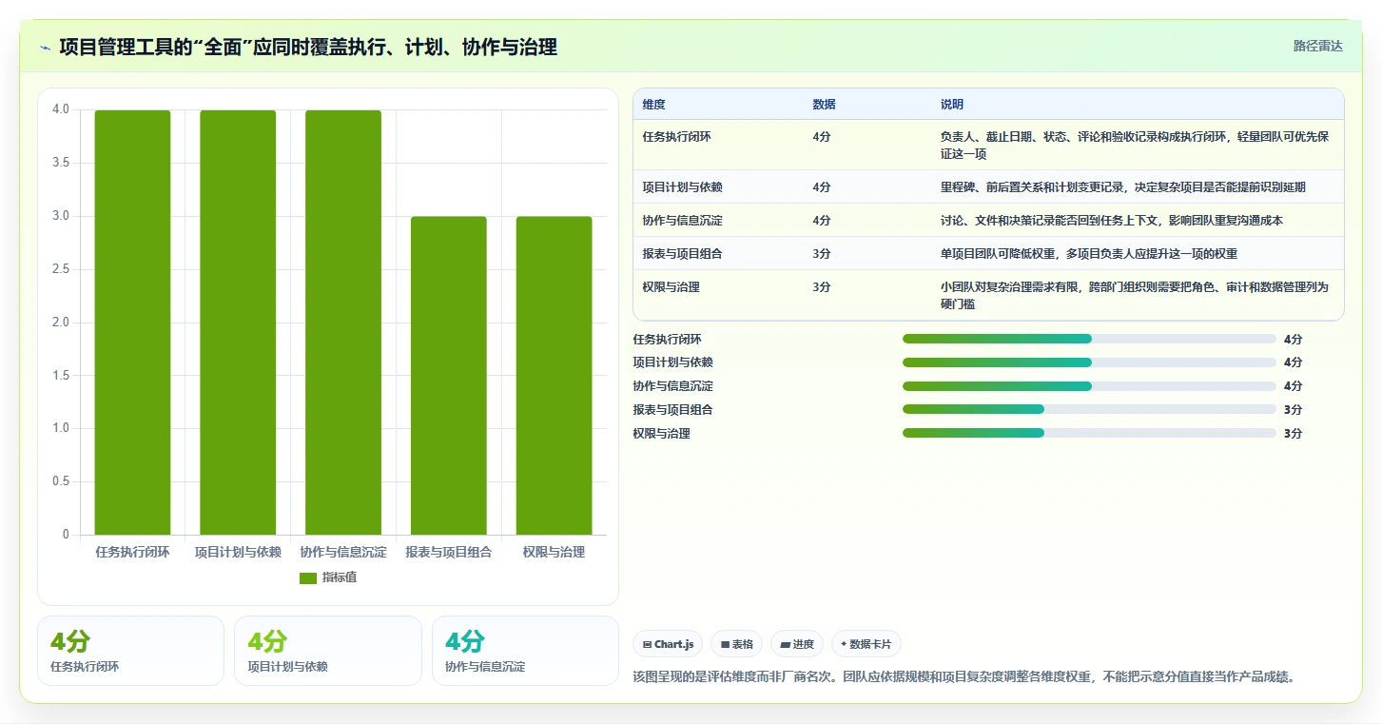Screen dimensions: 1382x724
Task: Click 报表与项目组合 cell in the table
Action: click(683, 254)
